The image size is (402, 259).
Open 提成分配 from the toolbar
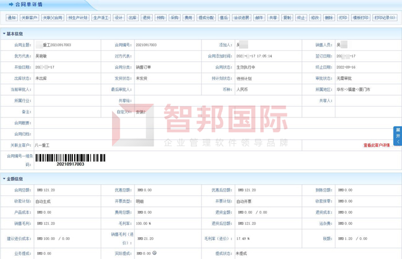coord(206,18)
